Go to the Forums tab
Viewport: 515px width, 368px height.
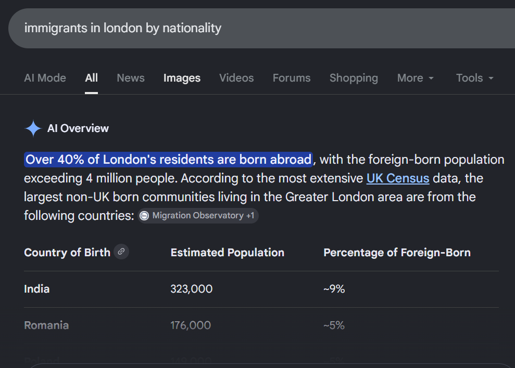(x=292, y=78)
